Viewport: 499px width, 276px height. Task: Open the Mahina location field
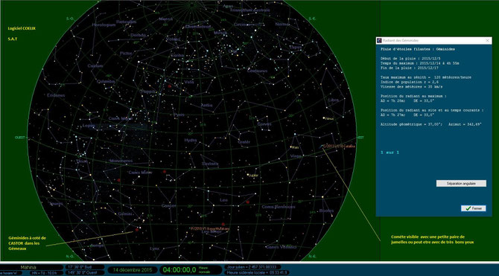31,267
